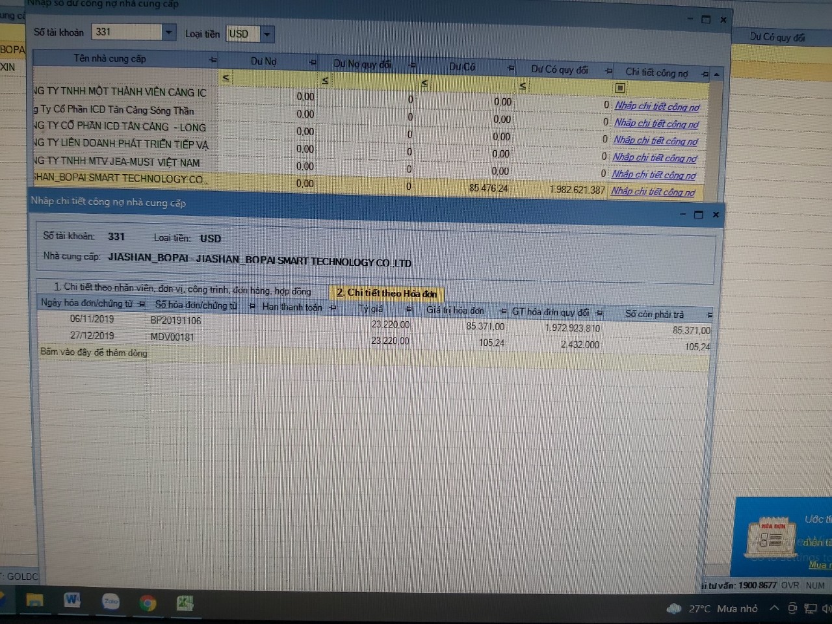Screen dimensions: 832x624
Task: Show hidden system tray icons
Action: click(x=773, y=608)
